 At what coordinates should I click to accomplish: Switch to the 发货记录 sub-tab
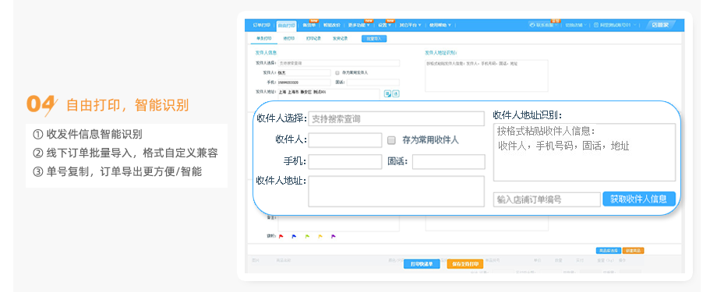340,39
